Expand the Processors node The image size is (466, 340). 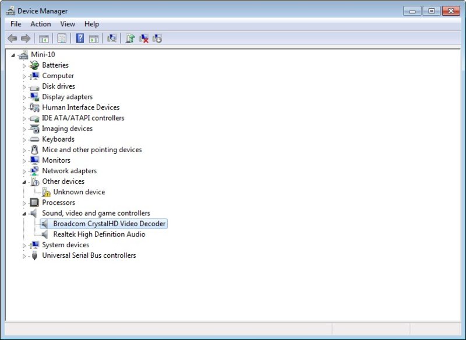tap(24, 203)
